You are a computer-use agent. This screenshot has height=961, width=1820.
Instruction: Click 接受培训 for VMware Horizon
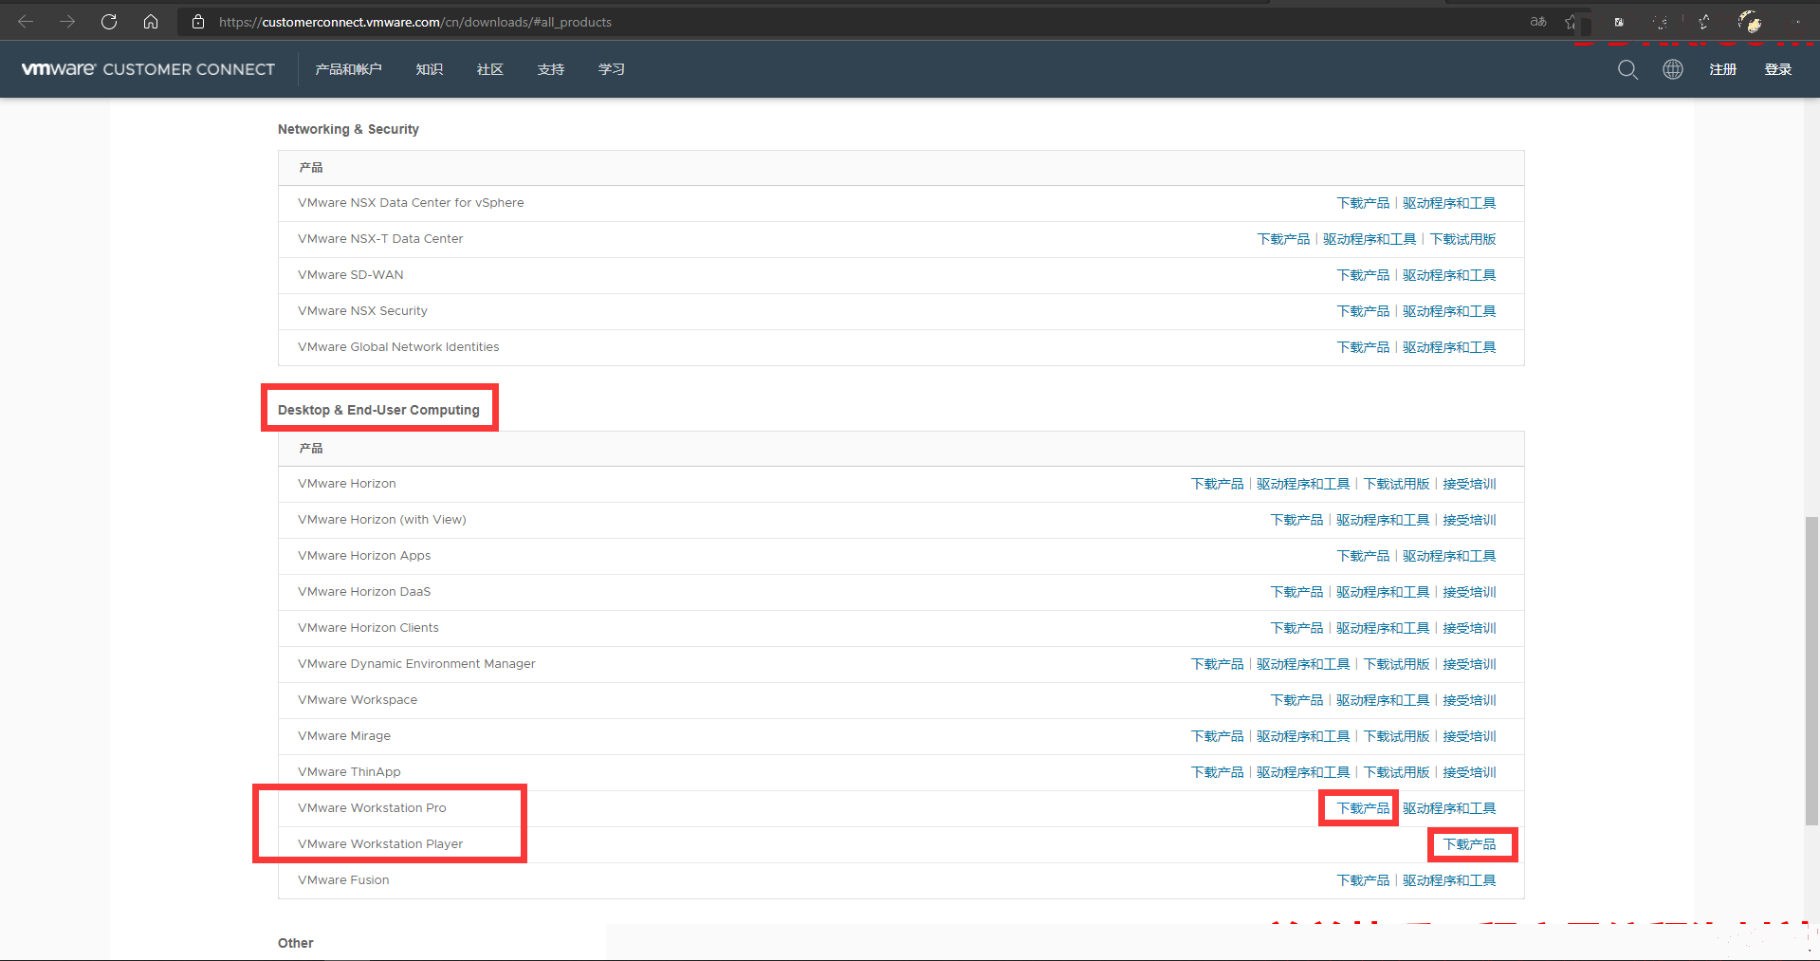pos(1469,484)
